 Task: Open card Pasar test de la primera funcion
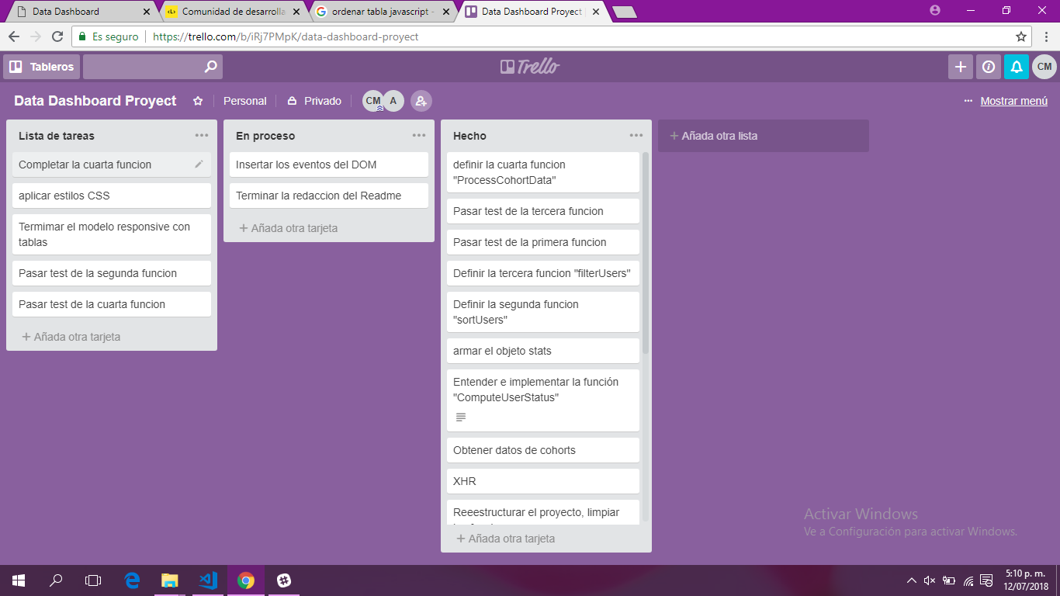pos(543,242)
